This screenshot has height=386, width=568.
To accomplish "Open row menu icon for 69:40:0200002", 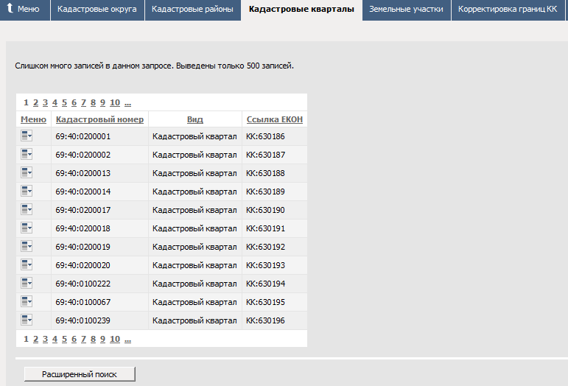I will (27, 154).
